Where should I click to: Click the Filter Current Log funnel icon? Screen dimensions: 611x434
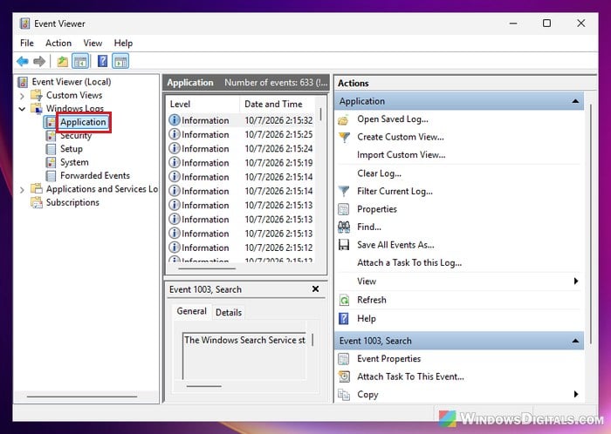[344, 192]
